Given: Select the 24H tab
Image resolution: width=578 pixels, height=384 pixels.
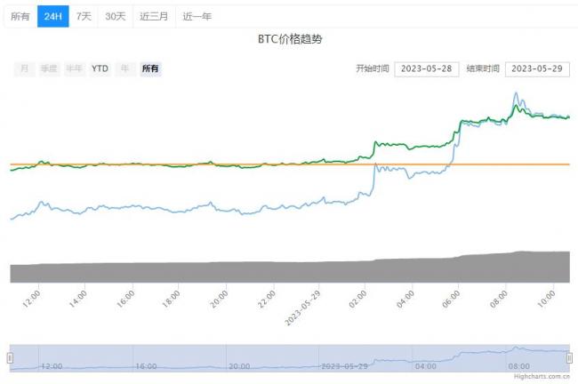Looking at the screenshot, I should 52,16.
